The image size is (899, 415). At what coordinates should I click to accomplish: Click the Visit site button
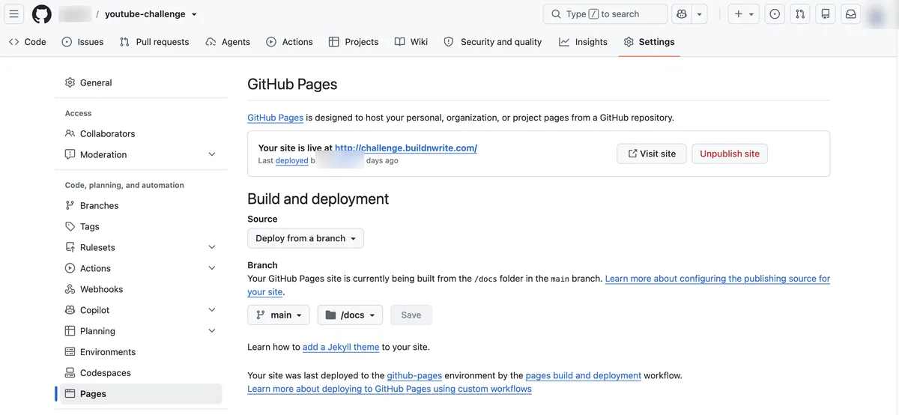point(651,154)
